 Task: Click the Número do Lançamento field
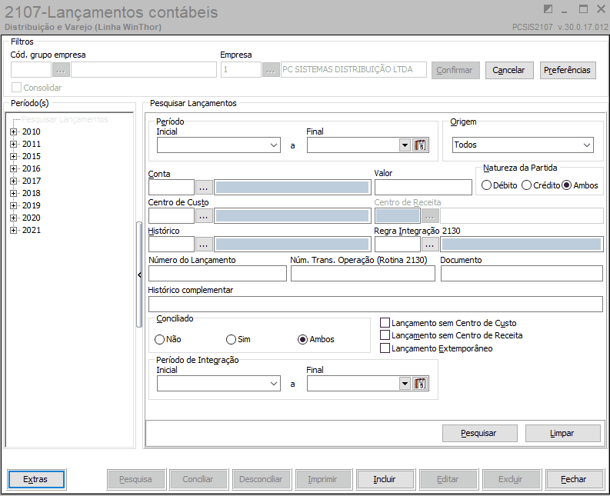click(218, 274)
